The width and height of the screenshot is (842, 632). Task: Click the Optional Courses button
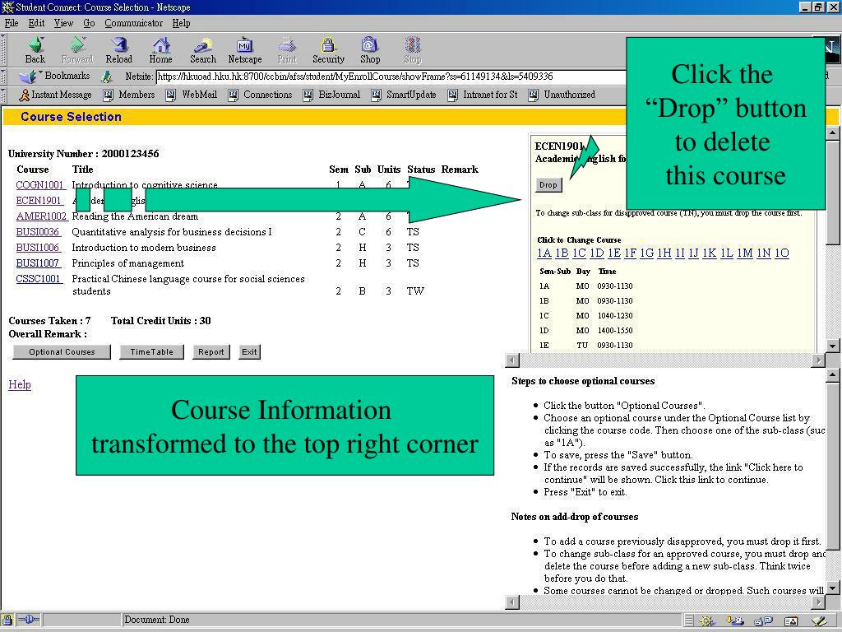pyautogui.click(x=62, y=352)
